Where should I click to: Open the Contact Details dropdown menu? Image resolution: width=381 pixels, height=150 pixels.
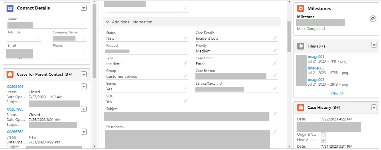pyautogui.click(x=84, y=8)
